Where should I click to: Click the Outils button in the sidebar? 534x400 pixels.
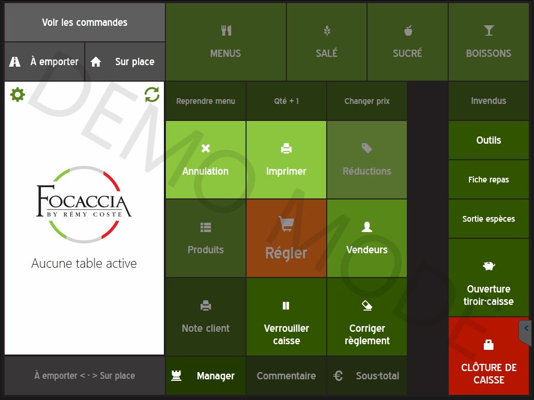pyautogui.click(x=488, y=140)
